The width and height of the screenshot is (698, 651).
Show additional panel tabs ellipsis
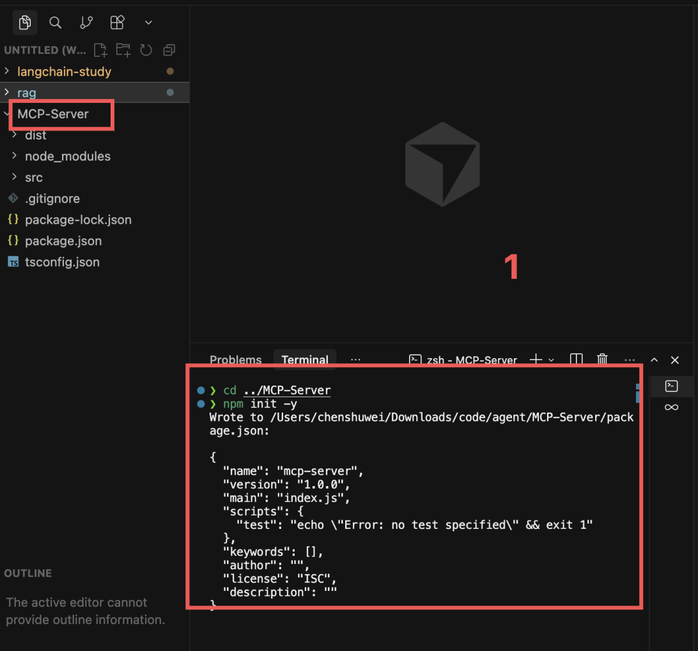pyautogui.click(x=355, y=359)
